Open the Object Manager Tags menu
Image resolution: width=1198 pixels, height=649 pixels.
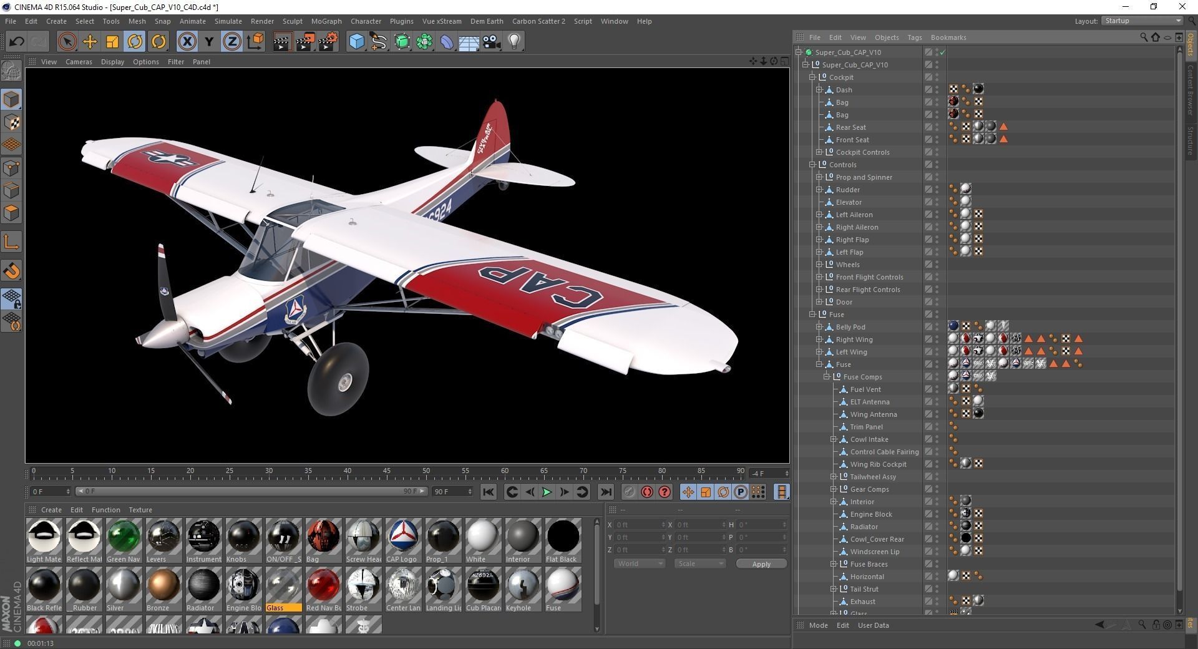tap(914, 37)
